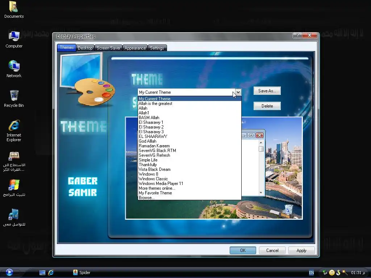Click the OK button

[x=243, y=250]
